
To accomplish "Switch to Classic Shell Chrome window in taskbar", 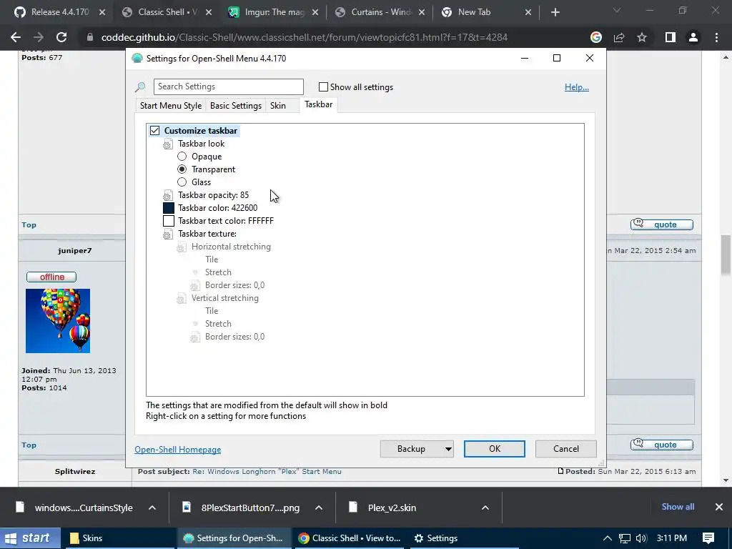I will 350,538.
